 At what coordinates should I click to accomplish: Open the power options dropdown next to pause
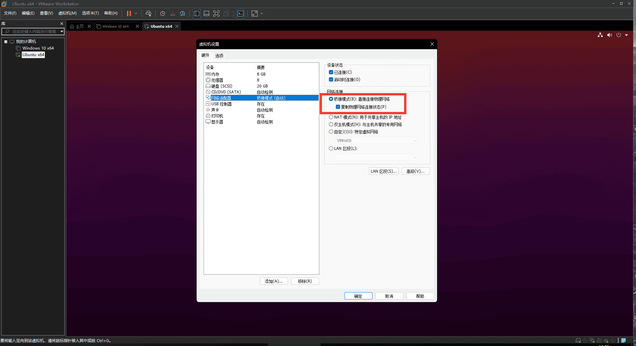136,14
